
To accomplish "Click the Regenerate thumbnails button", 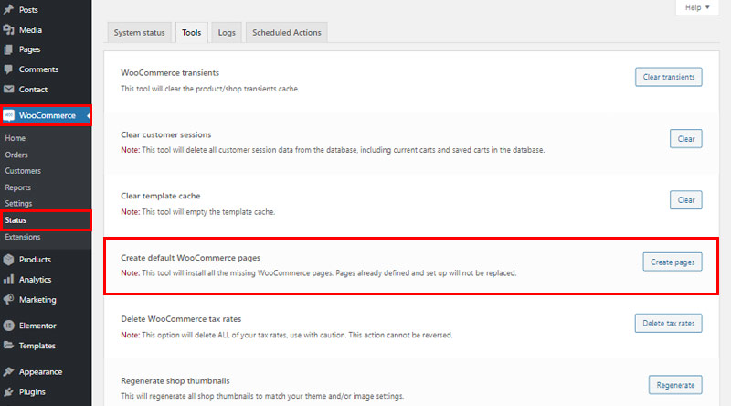I will (675, 385).
